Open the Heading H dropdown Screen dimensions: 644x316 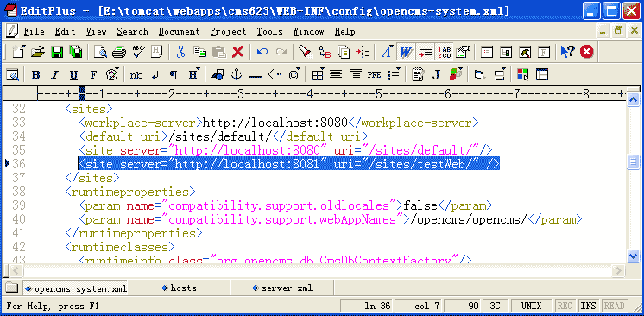[193, 74]
